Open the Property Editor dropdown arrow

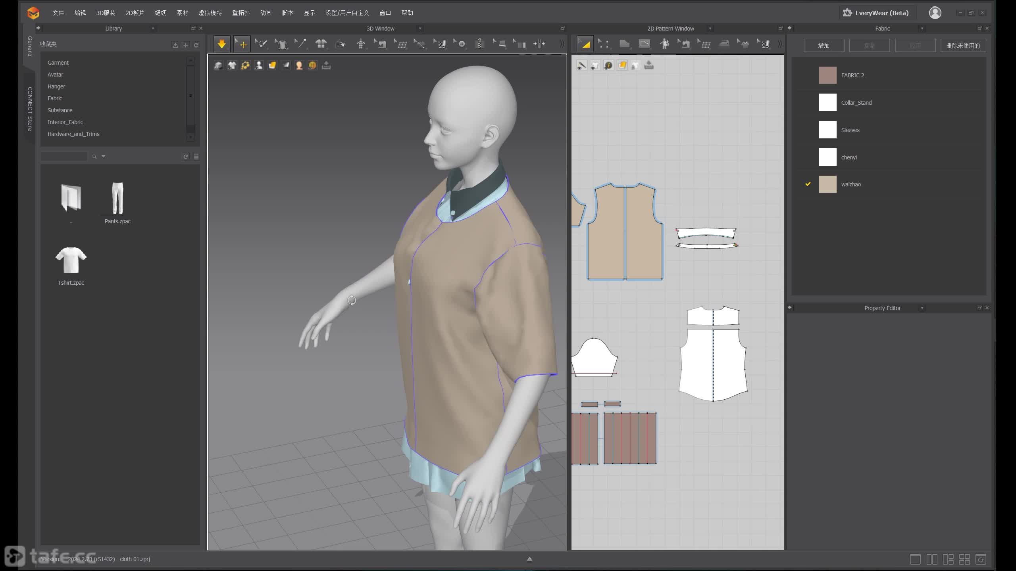922,308
